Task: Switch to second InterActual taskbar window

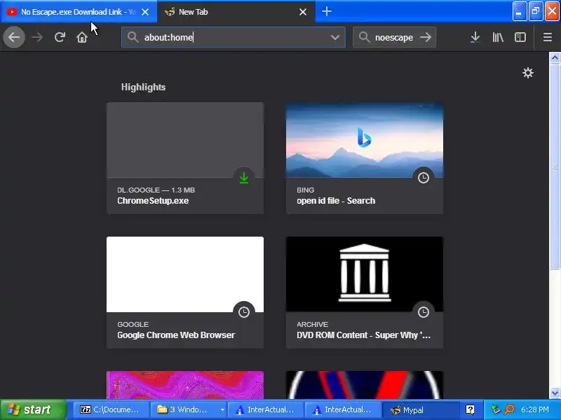Action: click(x=343, y=409)
